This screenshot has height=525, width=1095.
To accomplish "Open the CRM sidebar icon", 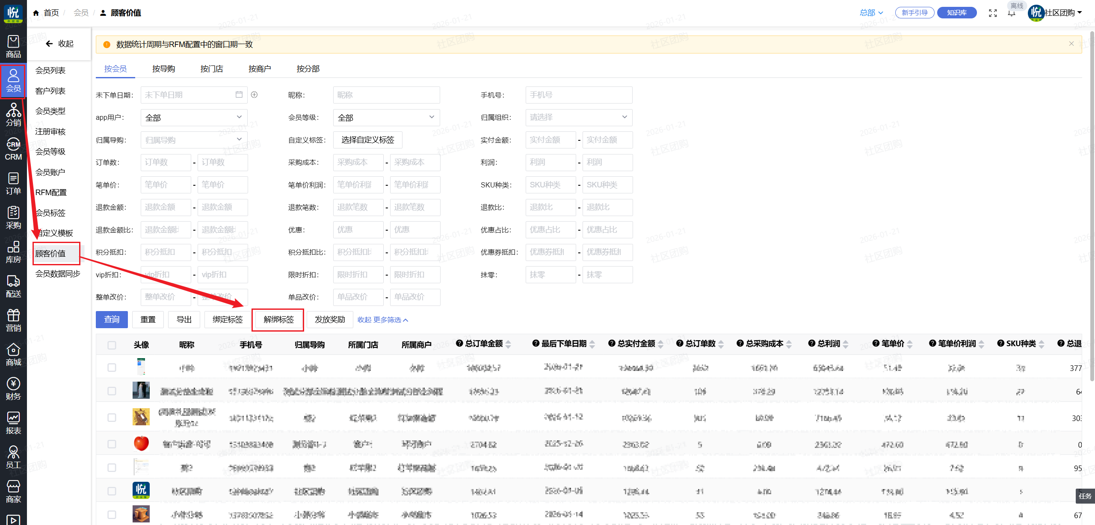I will coord(13,149).
